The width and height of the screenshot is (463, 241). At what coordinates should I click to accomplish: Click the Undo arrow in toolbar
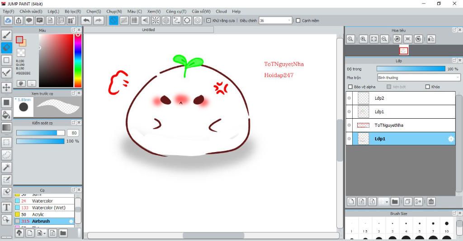pos(86,20)
